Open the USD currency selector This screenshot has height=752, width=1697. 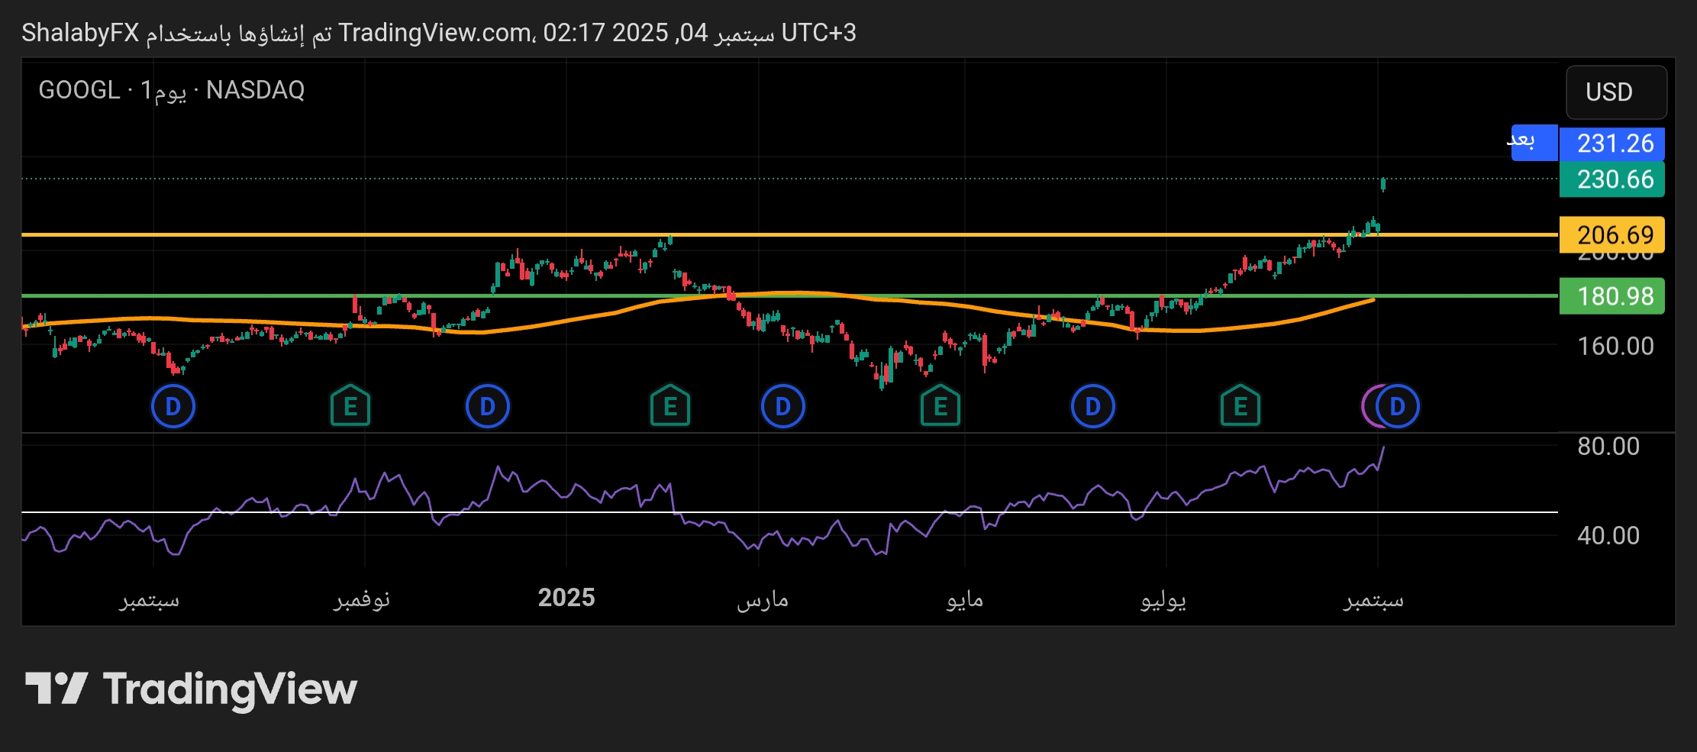[x=1616, y=92]
